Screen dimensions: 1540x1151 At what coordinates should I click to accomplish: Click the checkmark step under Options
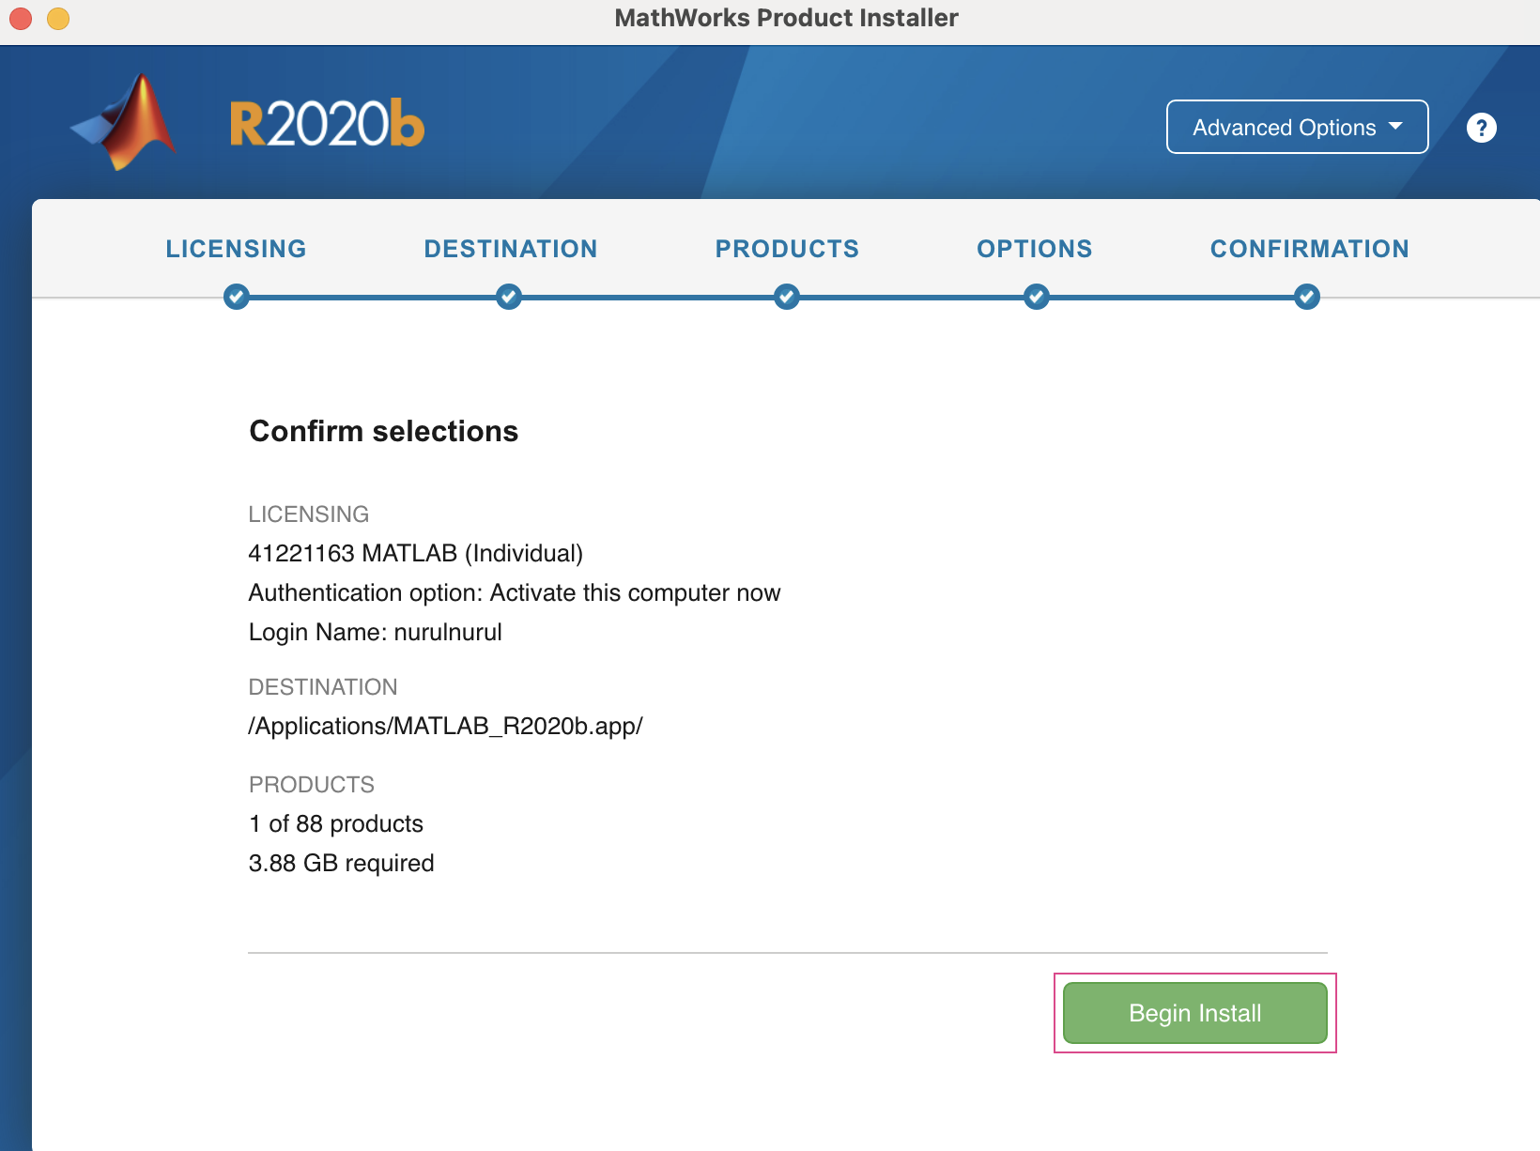click(1036, 297)
